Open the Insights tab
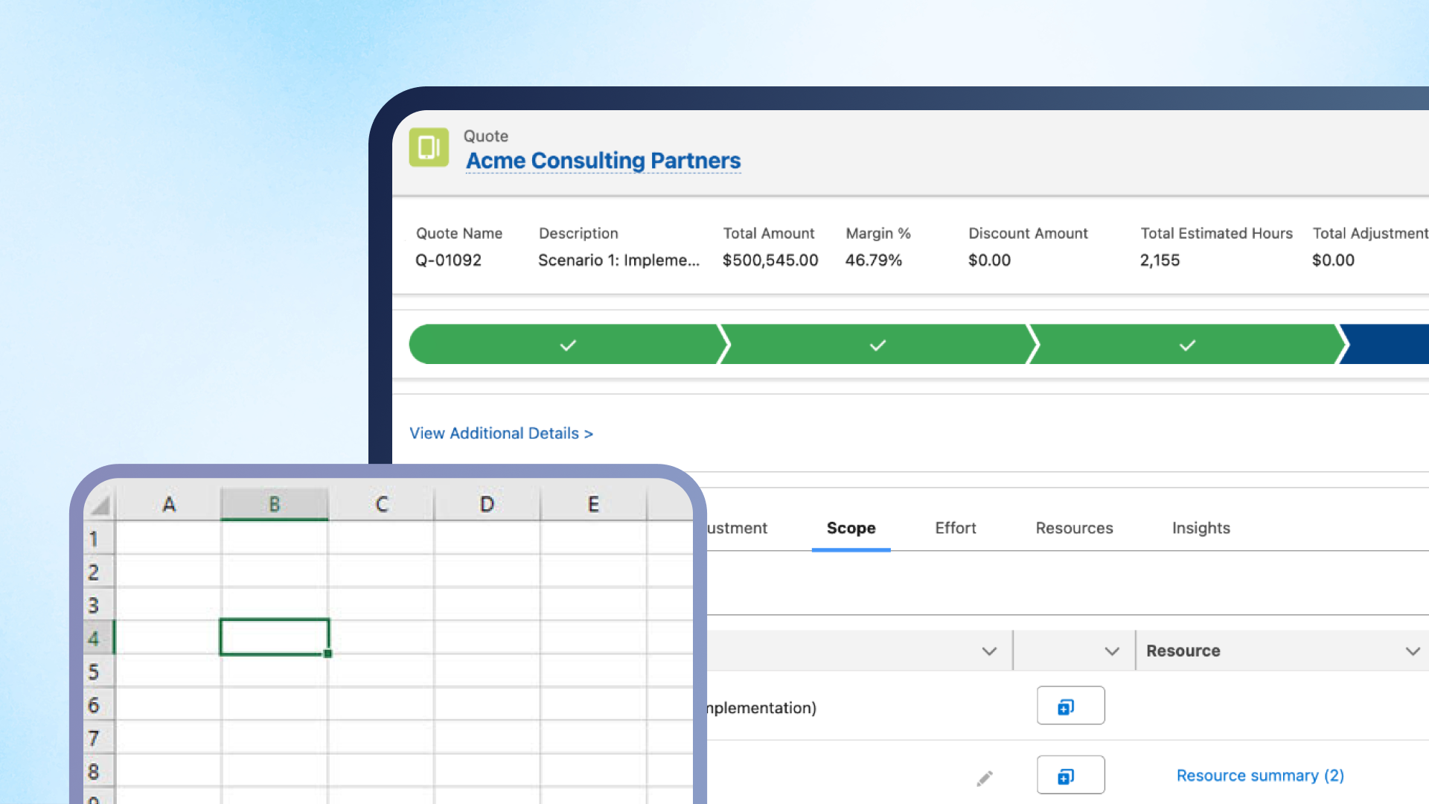The width and height of the screenshot is (1429, 804). 1201,528
